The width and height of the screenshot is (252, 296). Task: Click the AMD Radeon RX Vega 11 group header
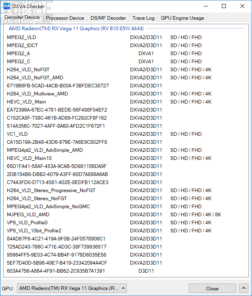(x=76, y=29)
